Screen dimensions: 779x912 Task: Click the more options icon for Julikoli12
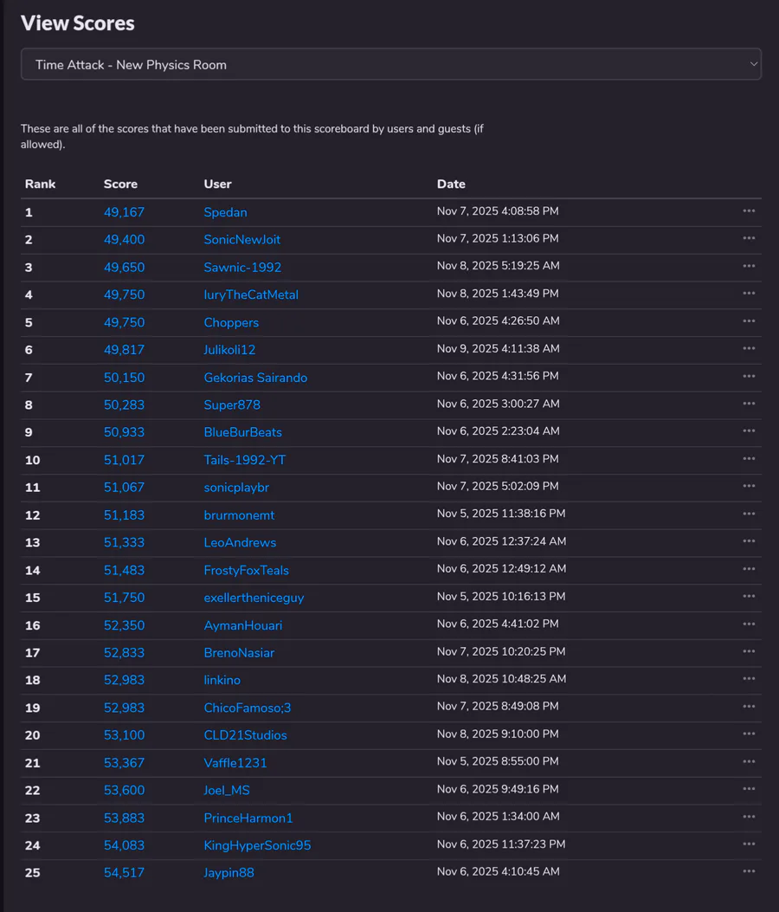click(x=749, y=349)
